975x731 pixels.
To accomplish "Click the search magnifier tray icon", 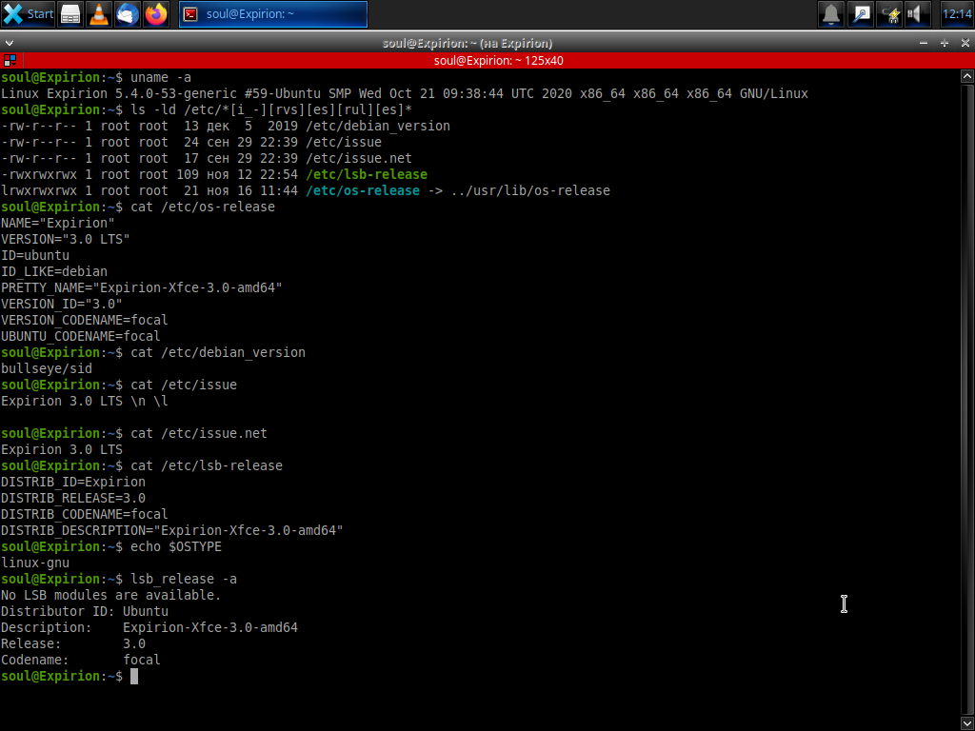I will click(x=861, y=14).
